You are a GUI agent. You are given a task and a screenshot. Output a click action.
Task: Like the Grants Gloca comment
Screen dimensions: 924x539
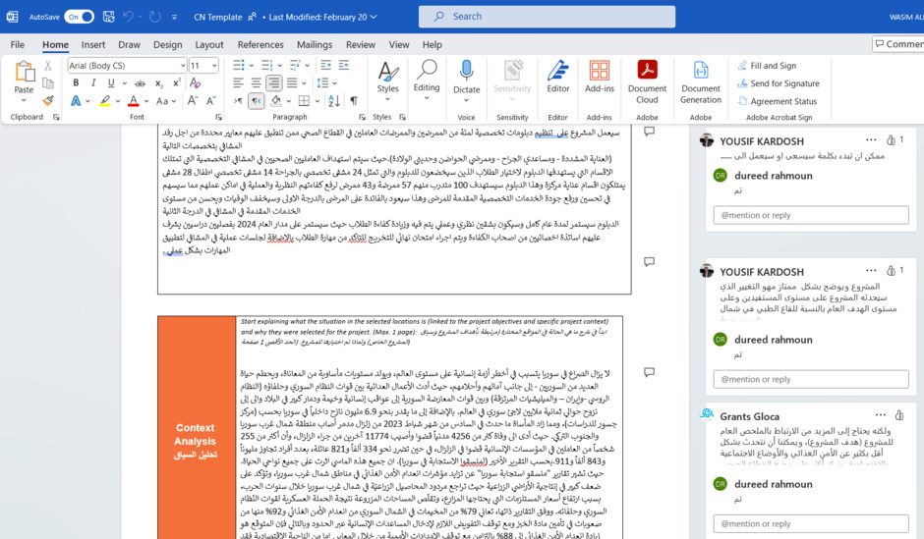(x=899, y=415)
